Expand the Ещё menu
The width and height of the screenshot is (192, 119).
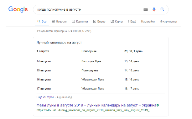132,22
